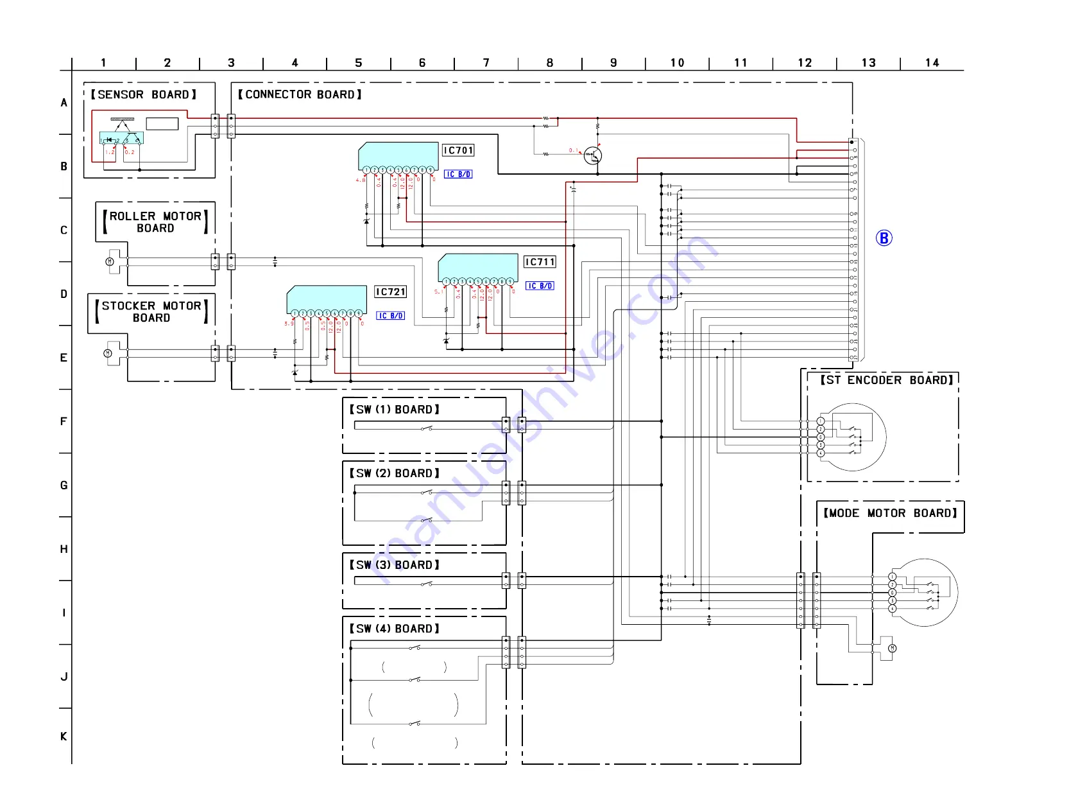Image resolution: width=1078 pixels, height=811 pixels.
Task: Click the circled B connector marker
Action: [x=884, y=238]
